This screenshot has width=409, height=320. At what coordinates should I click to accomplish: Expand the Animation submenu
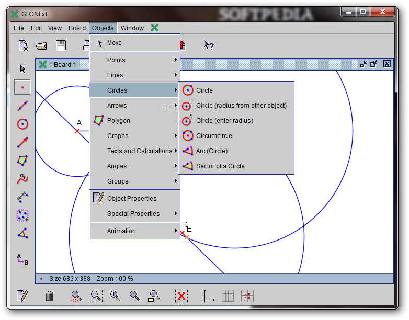pyautogui.click(x=134, y=231)
